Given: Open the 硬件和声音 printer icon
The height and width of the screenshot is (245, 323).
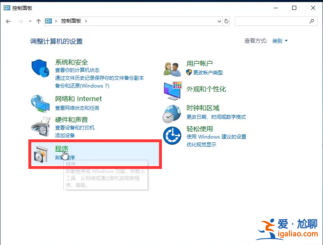Looking at the screenshot, I should click(41, 127).
